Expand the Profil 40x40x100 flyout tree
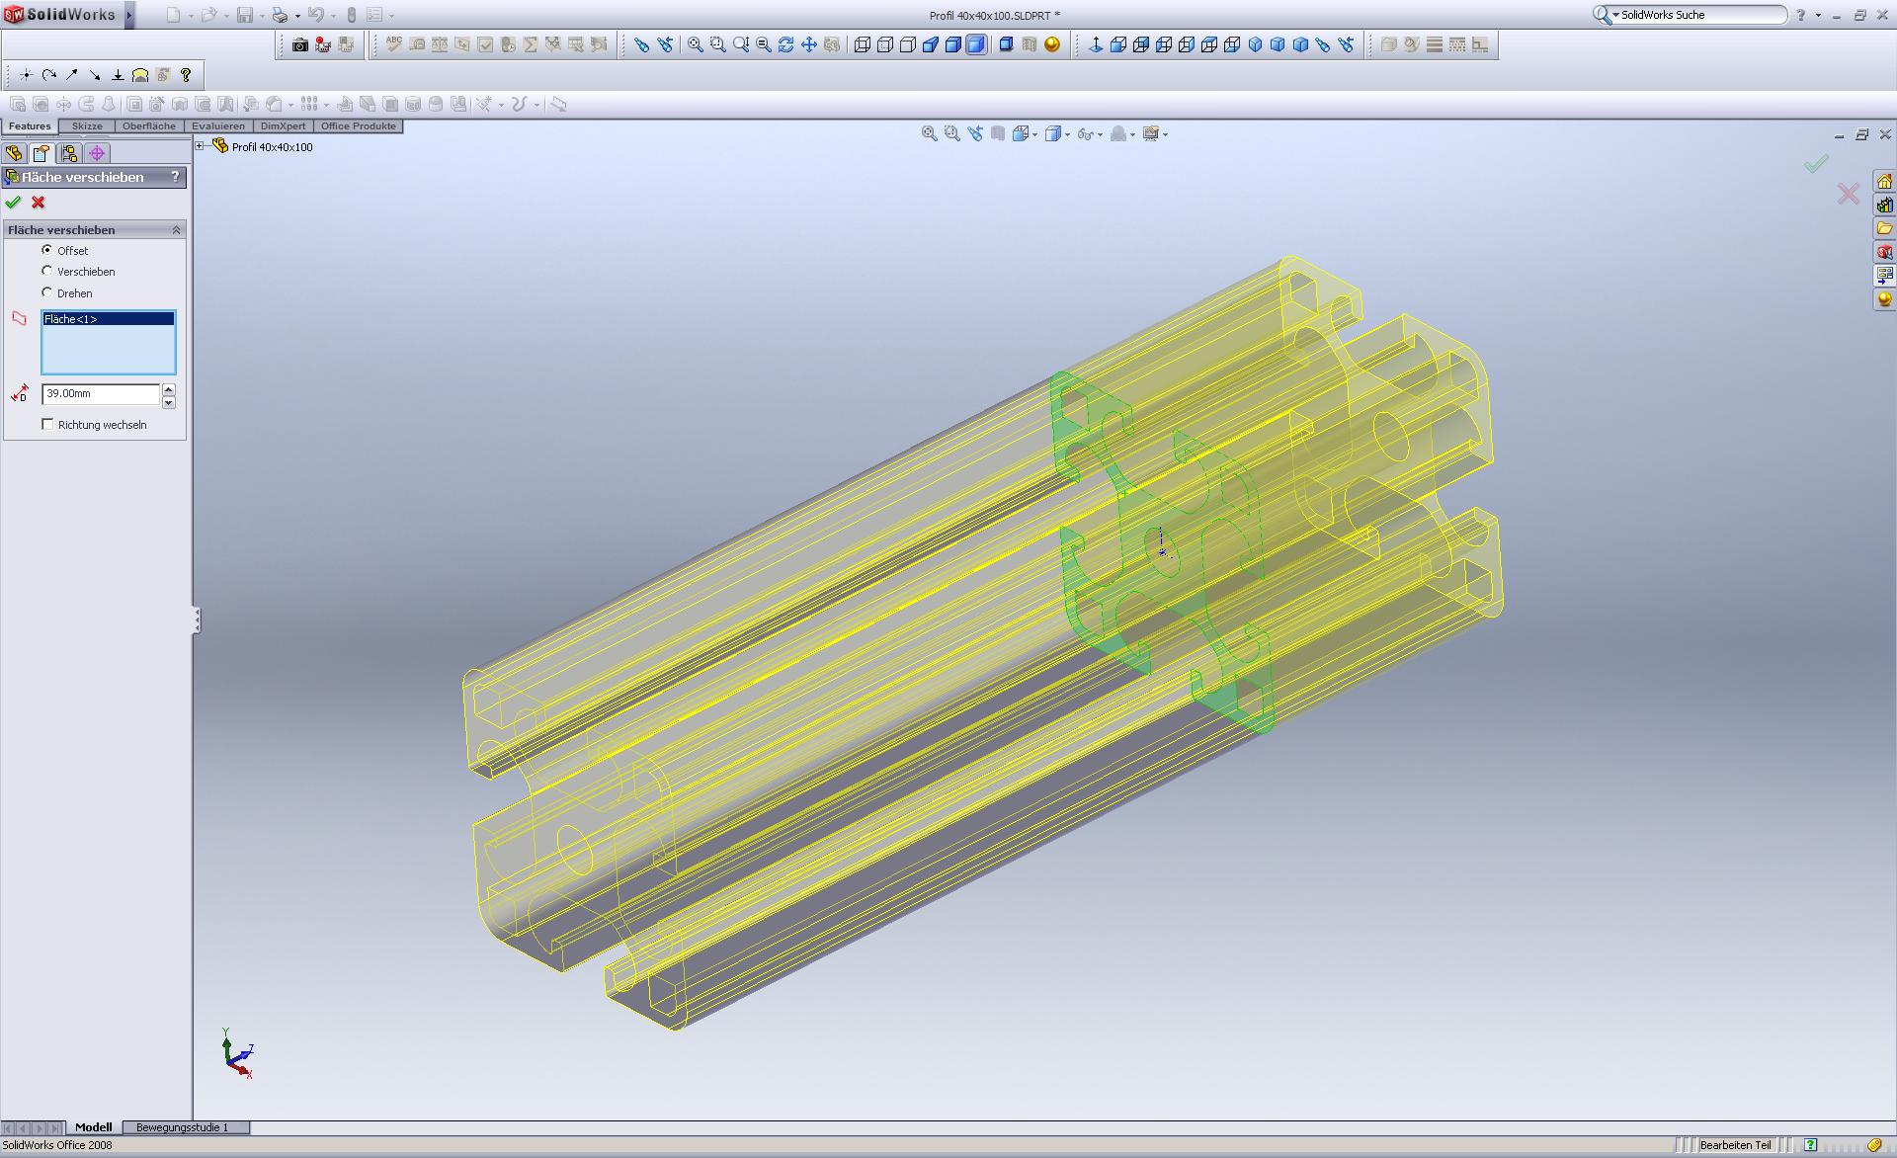 pos(200,146)
